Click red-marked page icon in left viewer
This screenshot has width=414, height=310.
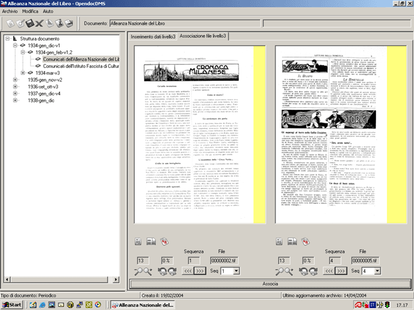(164, 242)
